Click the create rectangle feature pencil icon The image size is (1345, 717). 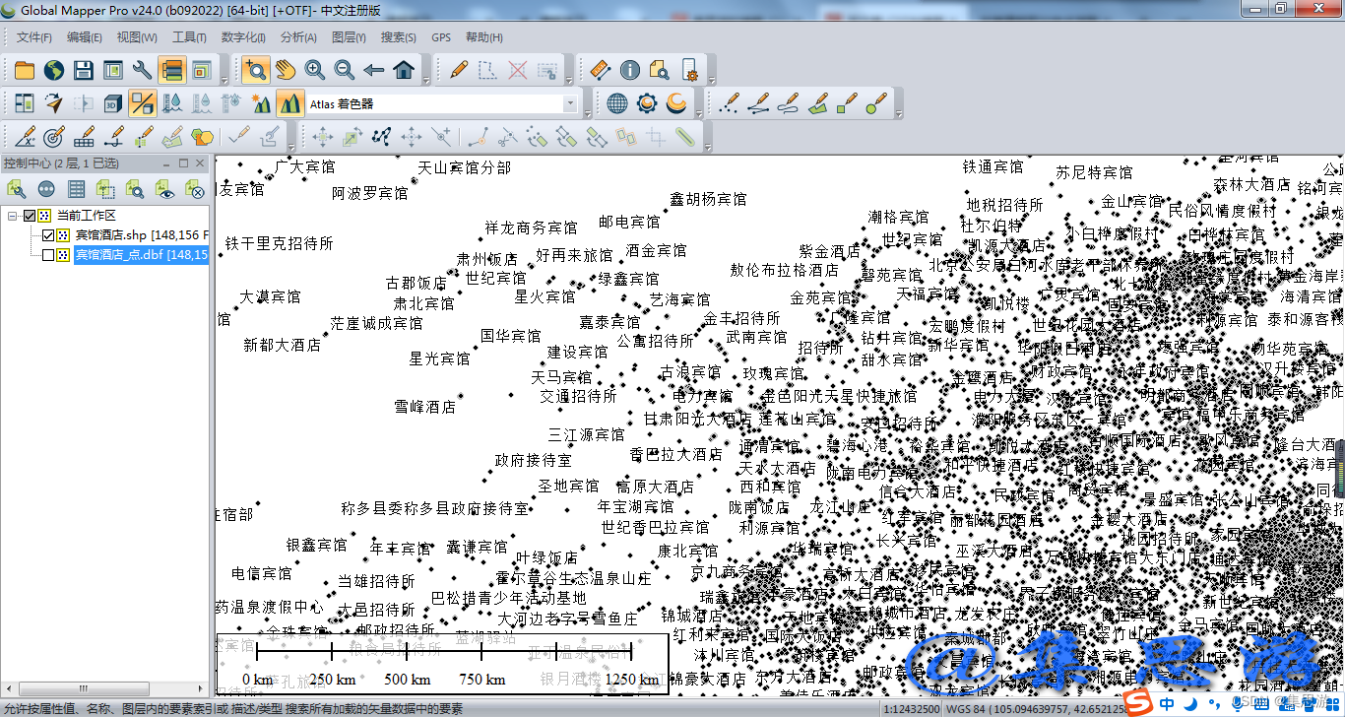pyautogui.click(x=847, y=102)
